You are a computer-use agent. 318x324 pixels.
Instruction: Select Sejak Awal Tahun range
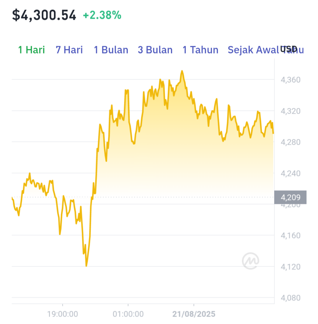(266, 50)
